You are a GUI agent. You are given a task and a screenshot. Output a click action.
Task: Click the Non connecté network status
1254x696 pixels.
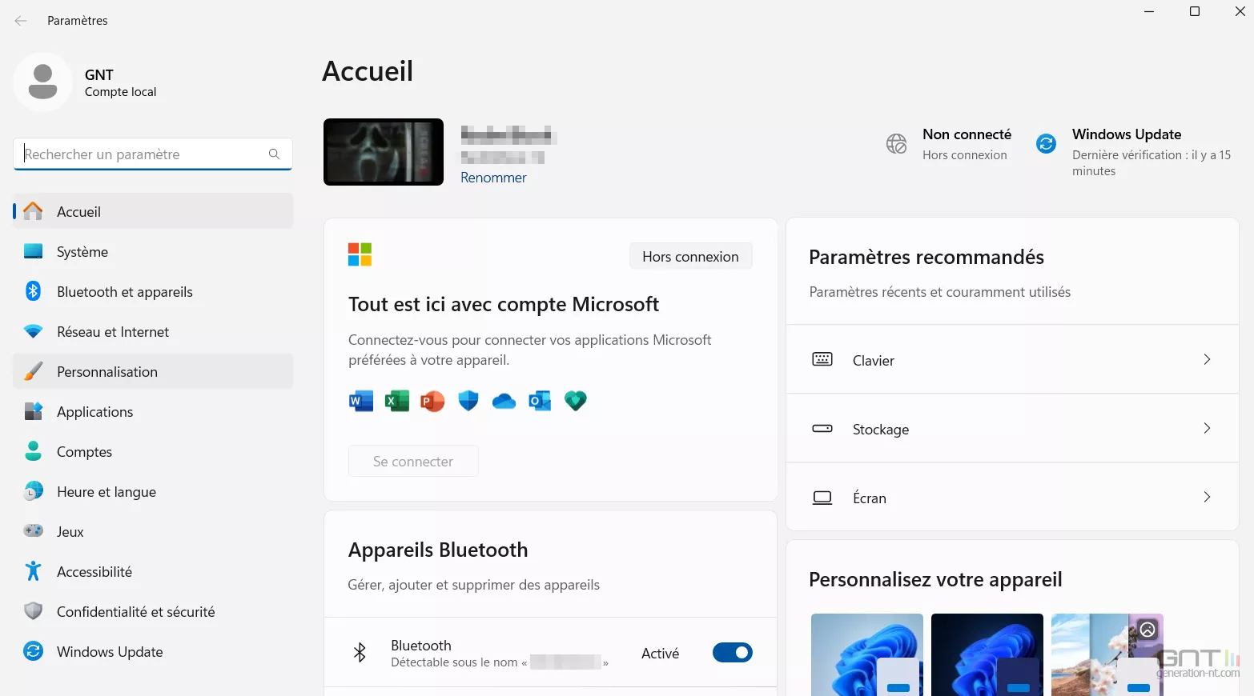click(x=949, y=144)
